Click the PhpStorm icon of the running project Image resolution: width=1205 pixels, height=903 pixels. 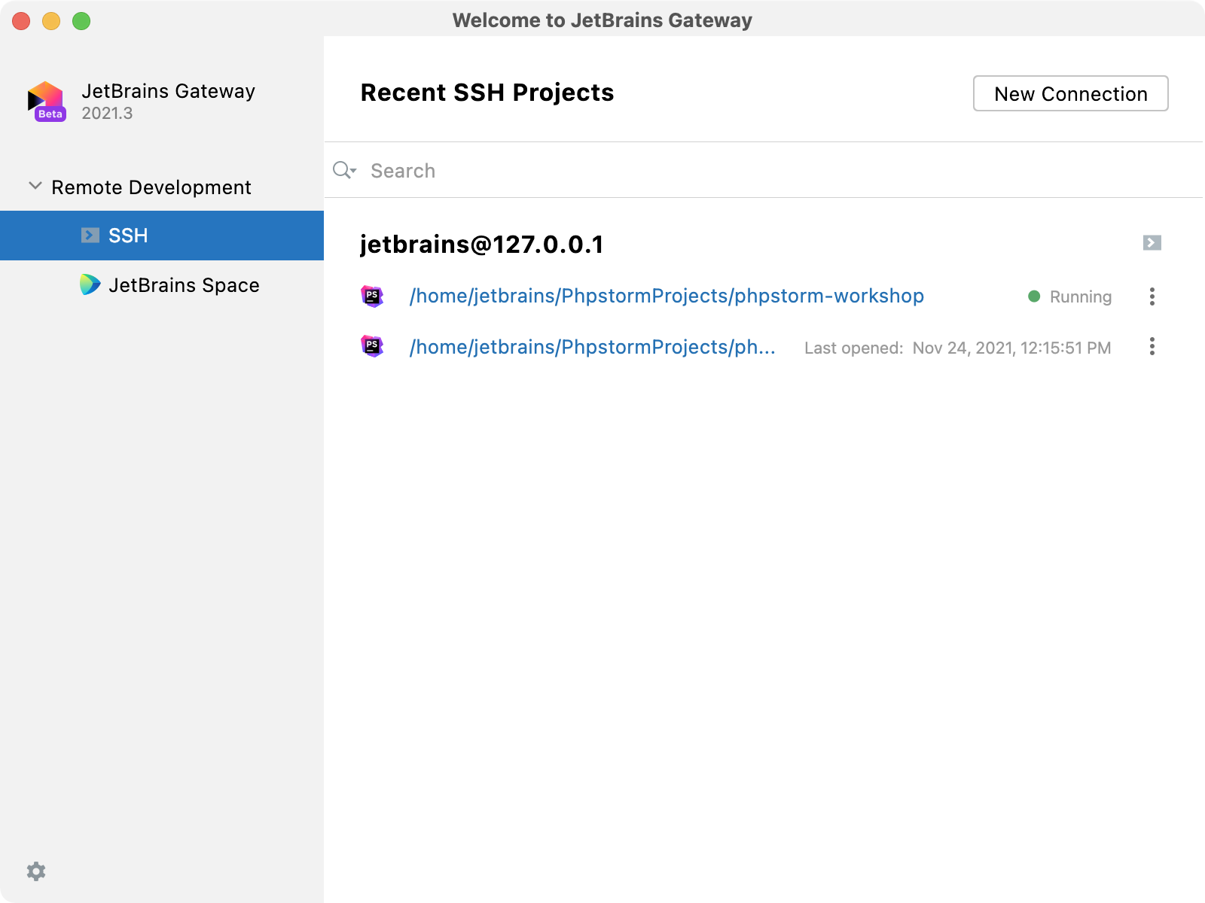point(372,296)
